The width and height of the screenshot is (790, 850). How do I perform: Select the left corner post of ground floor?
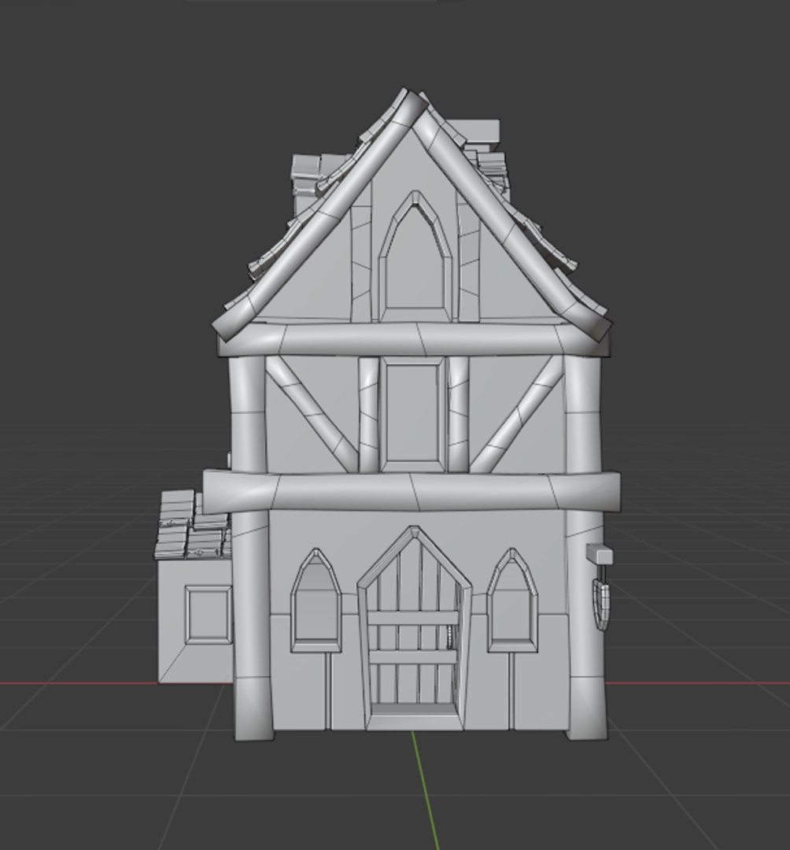coord(252,624)
